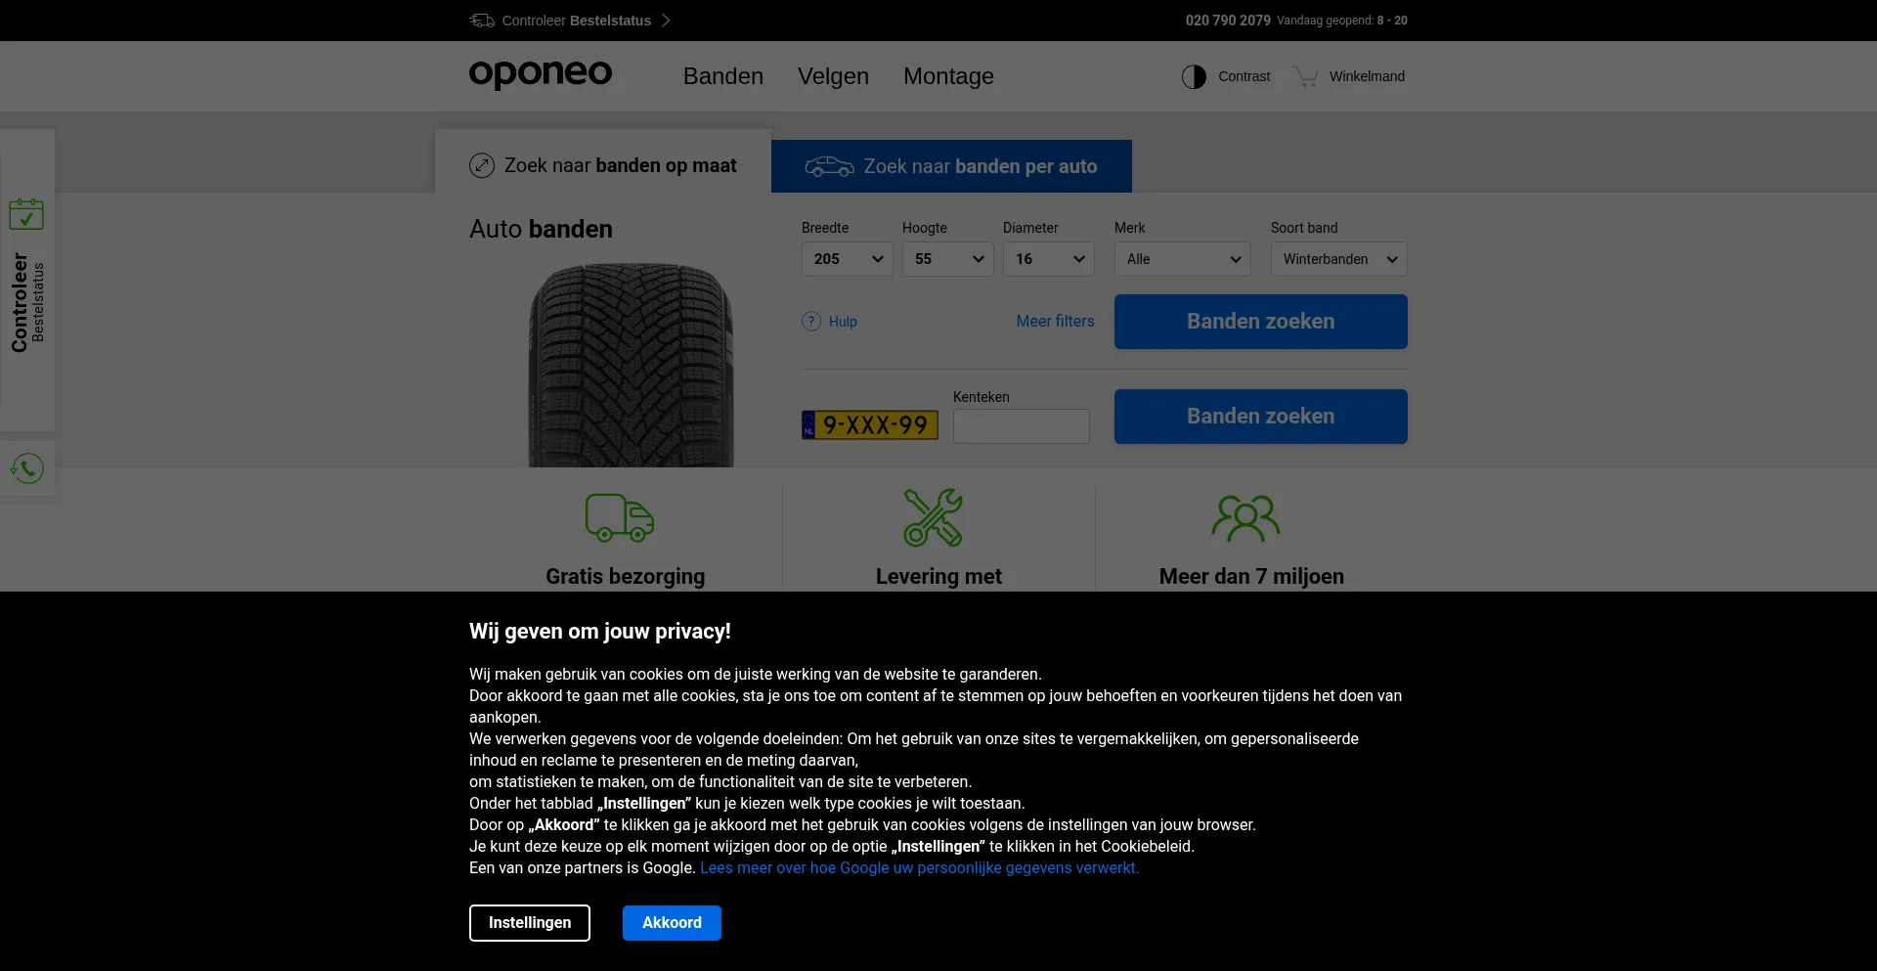Click the calendar check icon in sidebar
The image size is (1877, 971).
pos(26,214)
